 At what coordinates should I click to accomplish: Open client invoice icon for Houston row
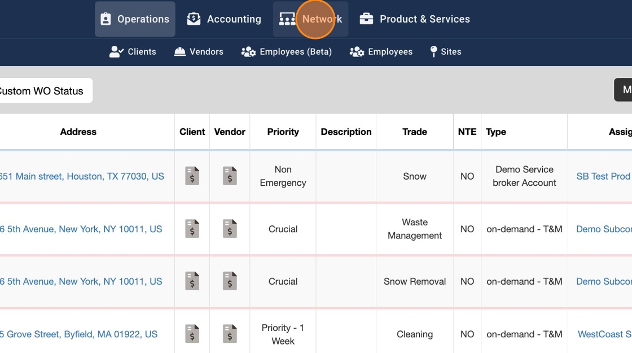[x=192, y=176]
